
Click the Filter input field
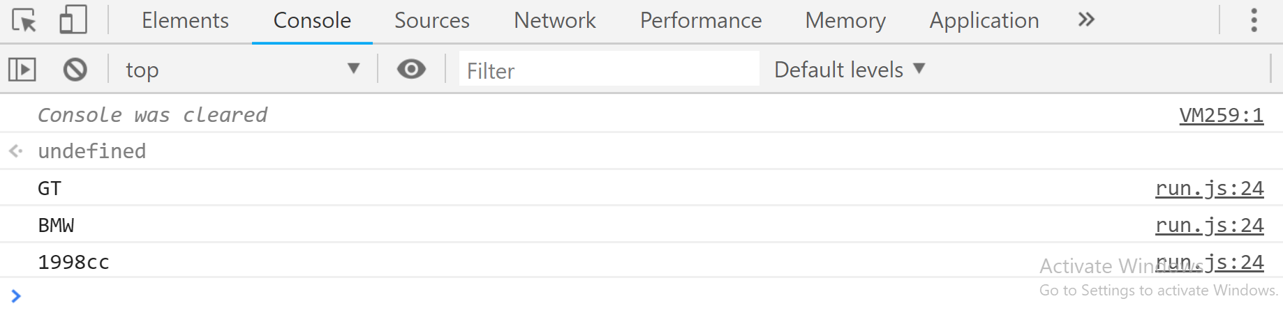point(609,70)
